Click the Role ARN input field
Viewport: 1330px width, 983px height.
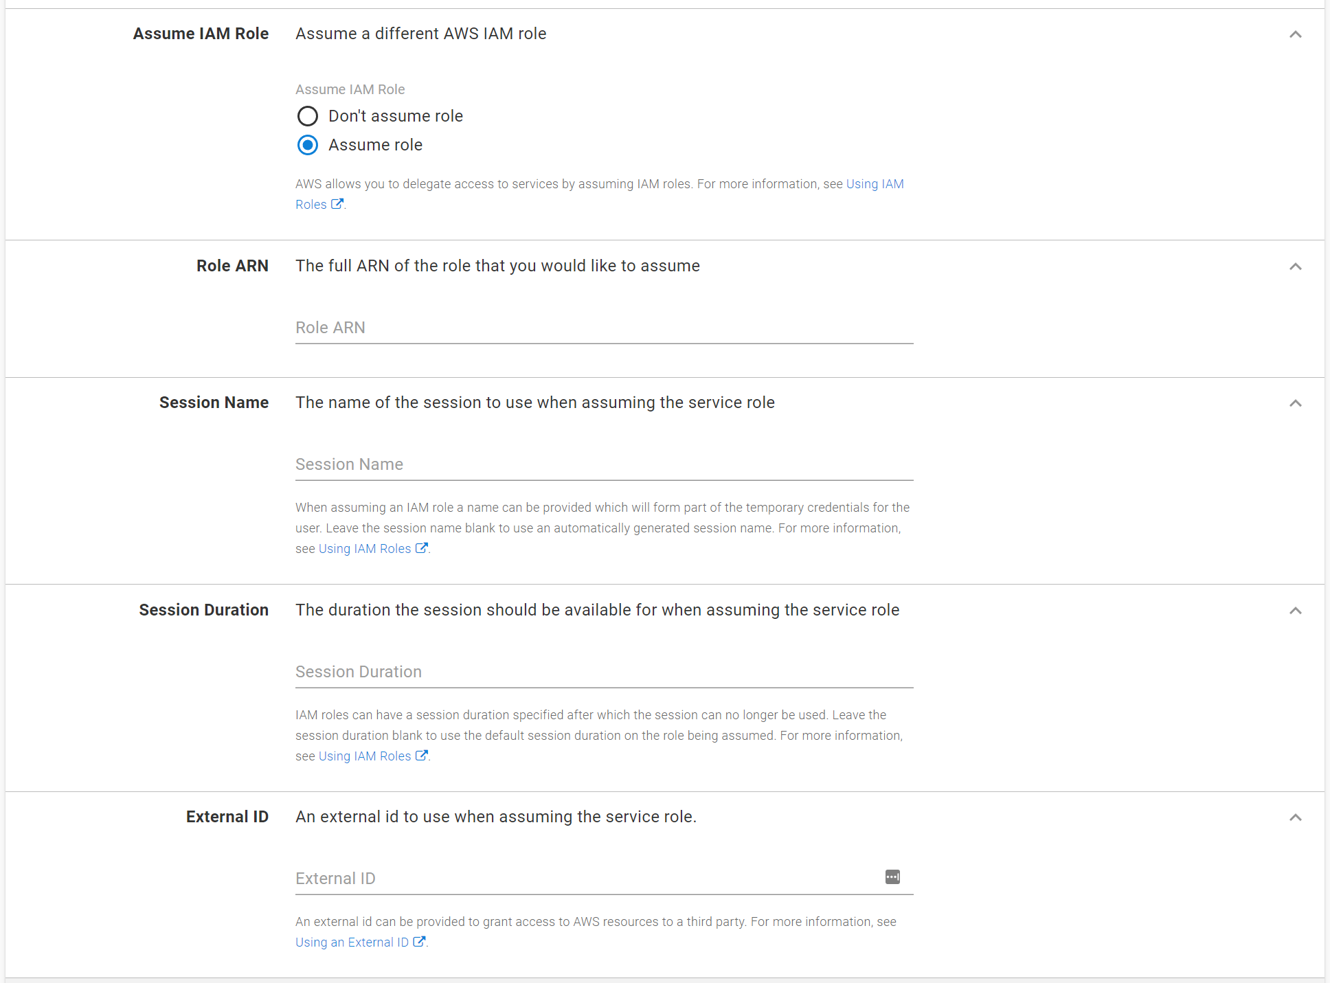pyautogui.click(x=603, y=328)
